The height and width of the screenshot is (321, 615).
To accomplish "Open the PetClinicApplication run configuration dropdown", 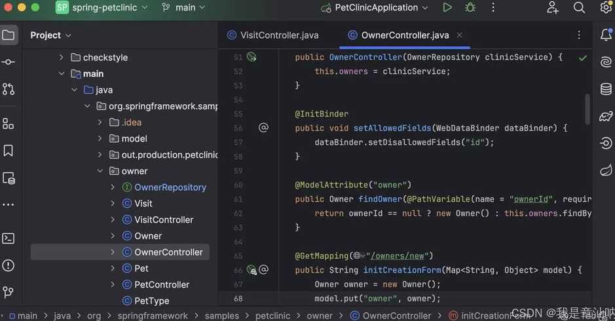I will click(x=375, y=7).
